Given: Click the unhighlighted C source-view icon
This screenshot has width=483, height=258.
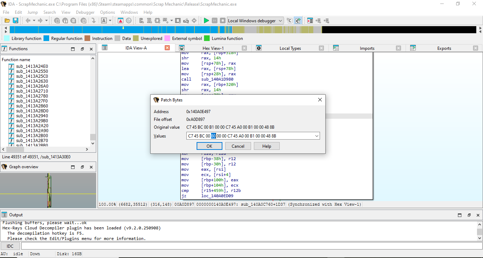Looking at the screenshot, I should coord(290,20).
